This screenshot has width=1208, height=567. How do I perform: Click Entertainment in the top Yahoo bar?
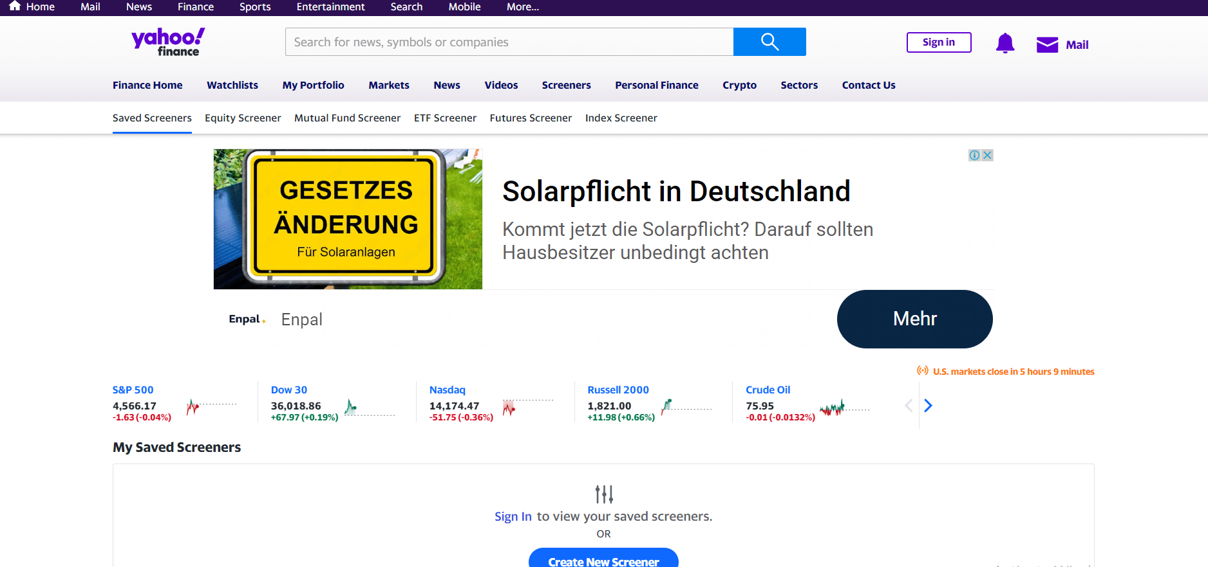[x=330, y=6]
